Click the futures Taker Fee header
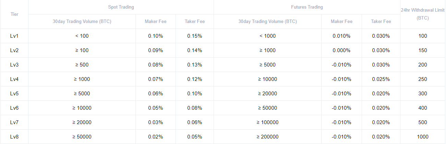The image size is (446, 144). 381,21
